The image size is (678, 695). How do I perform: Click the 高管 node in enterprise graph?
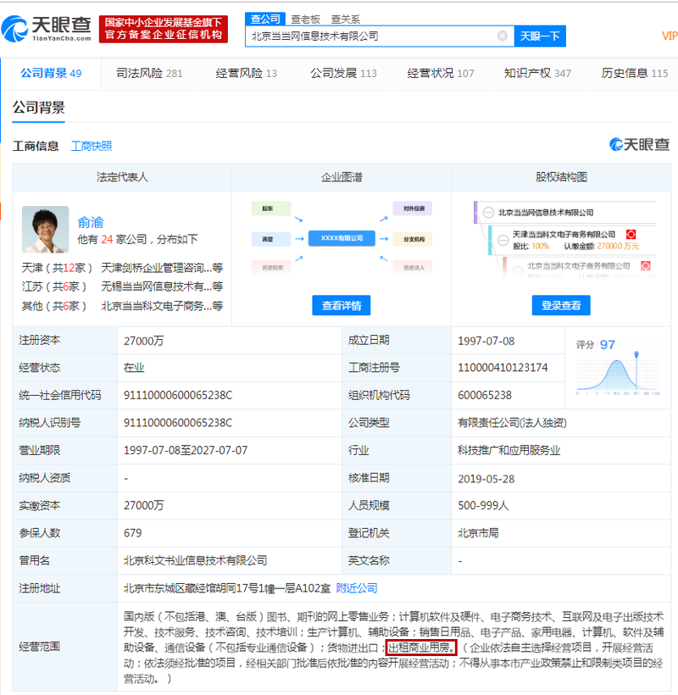[270, 239]
